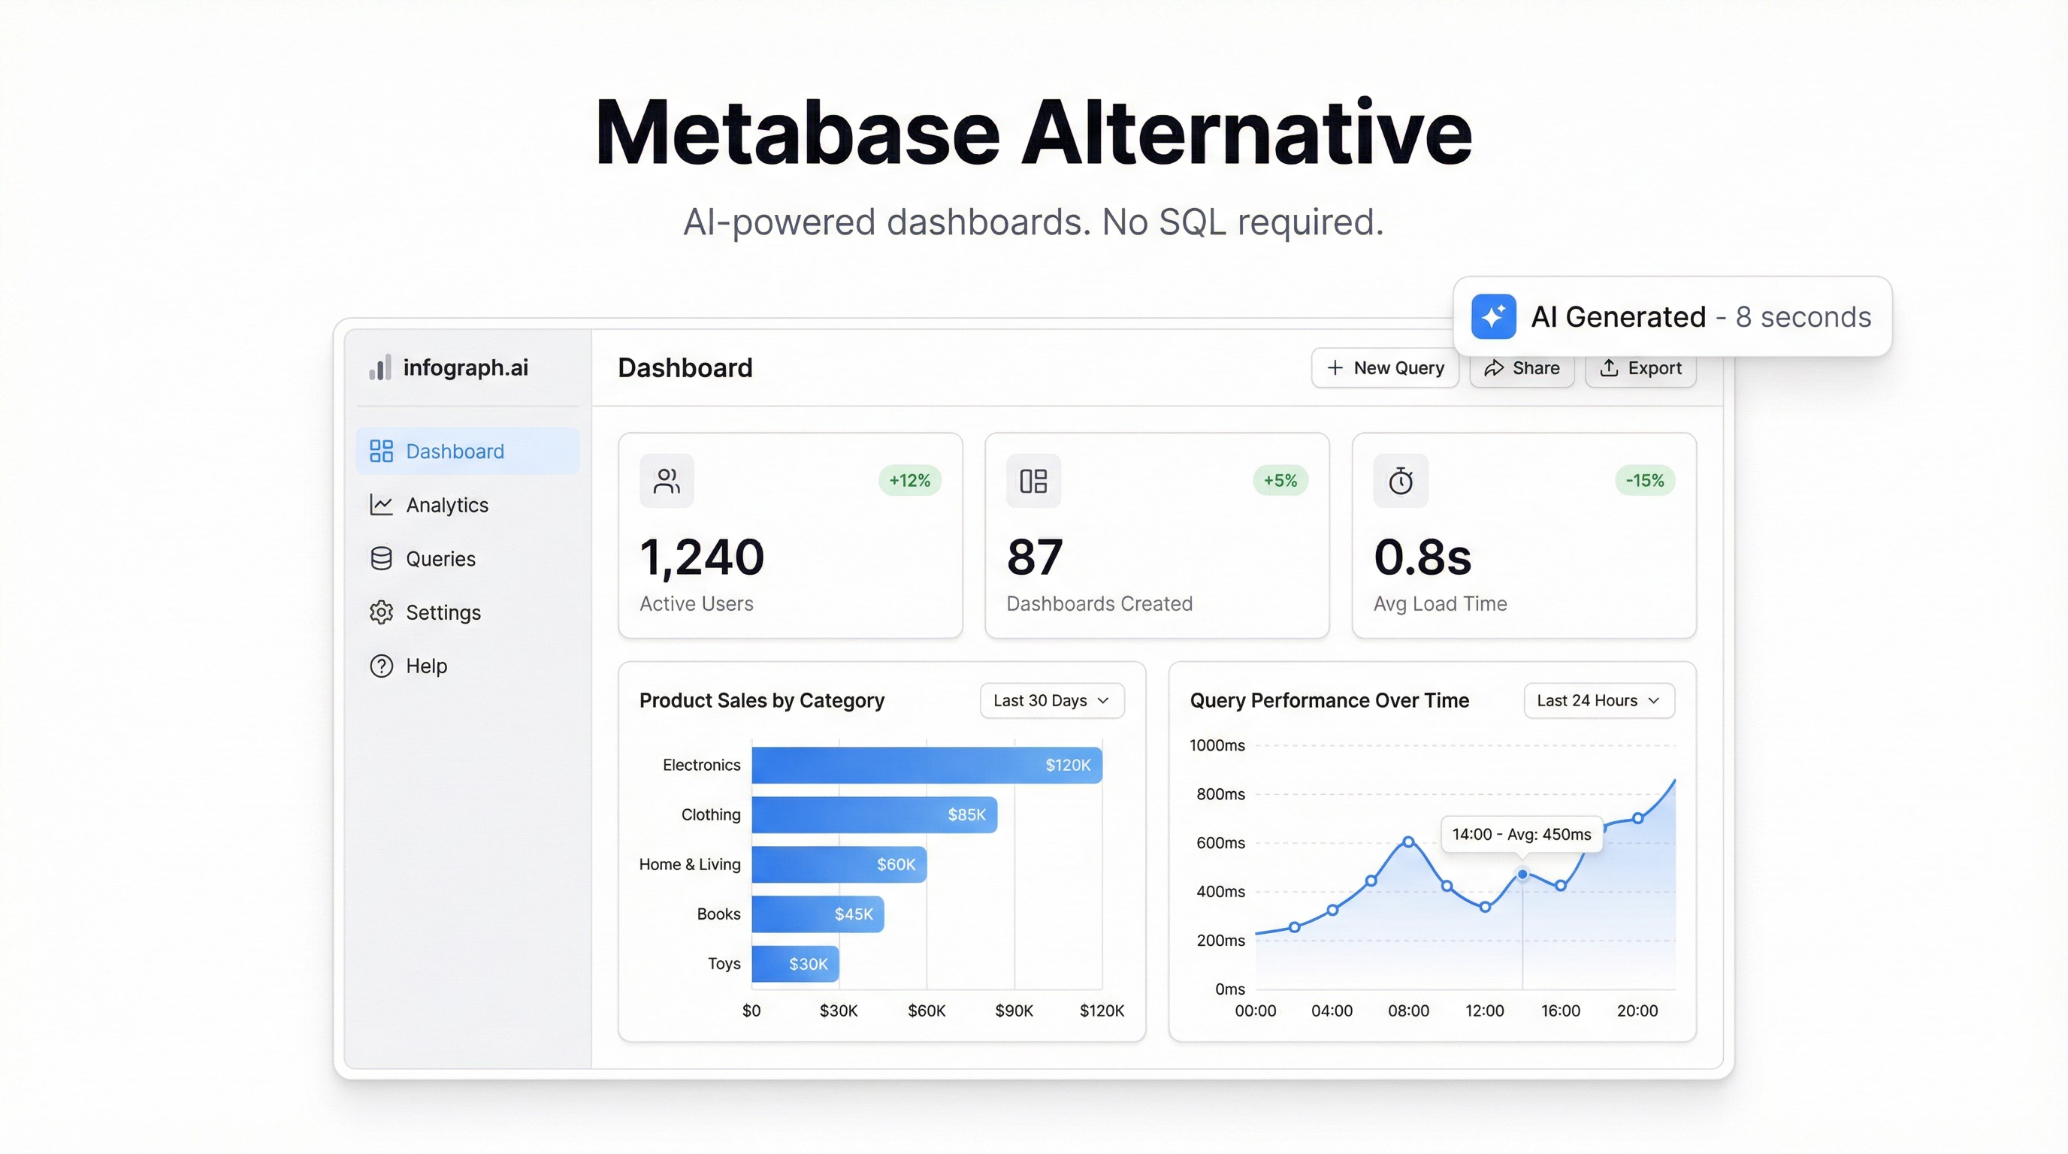Click the AI Generated sparkle icon
Image resolution: width=2068 pixels, height=1154 pixels.
[x=1493, y=316]
